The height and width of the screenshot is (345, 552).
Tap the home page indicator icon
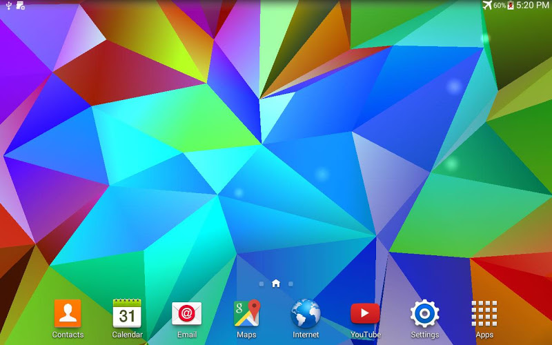point(276,284)
